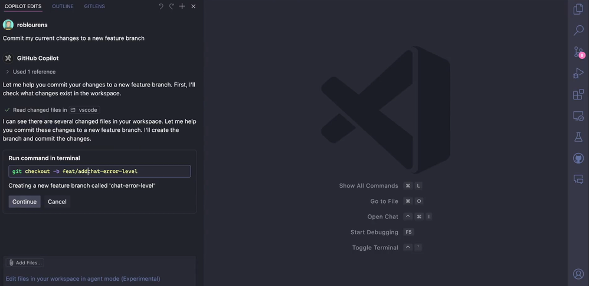Viewport: 589px width, 286px height.
Task: Open the Testing beaker icon
Action: (x=578, y=137)
